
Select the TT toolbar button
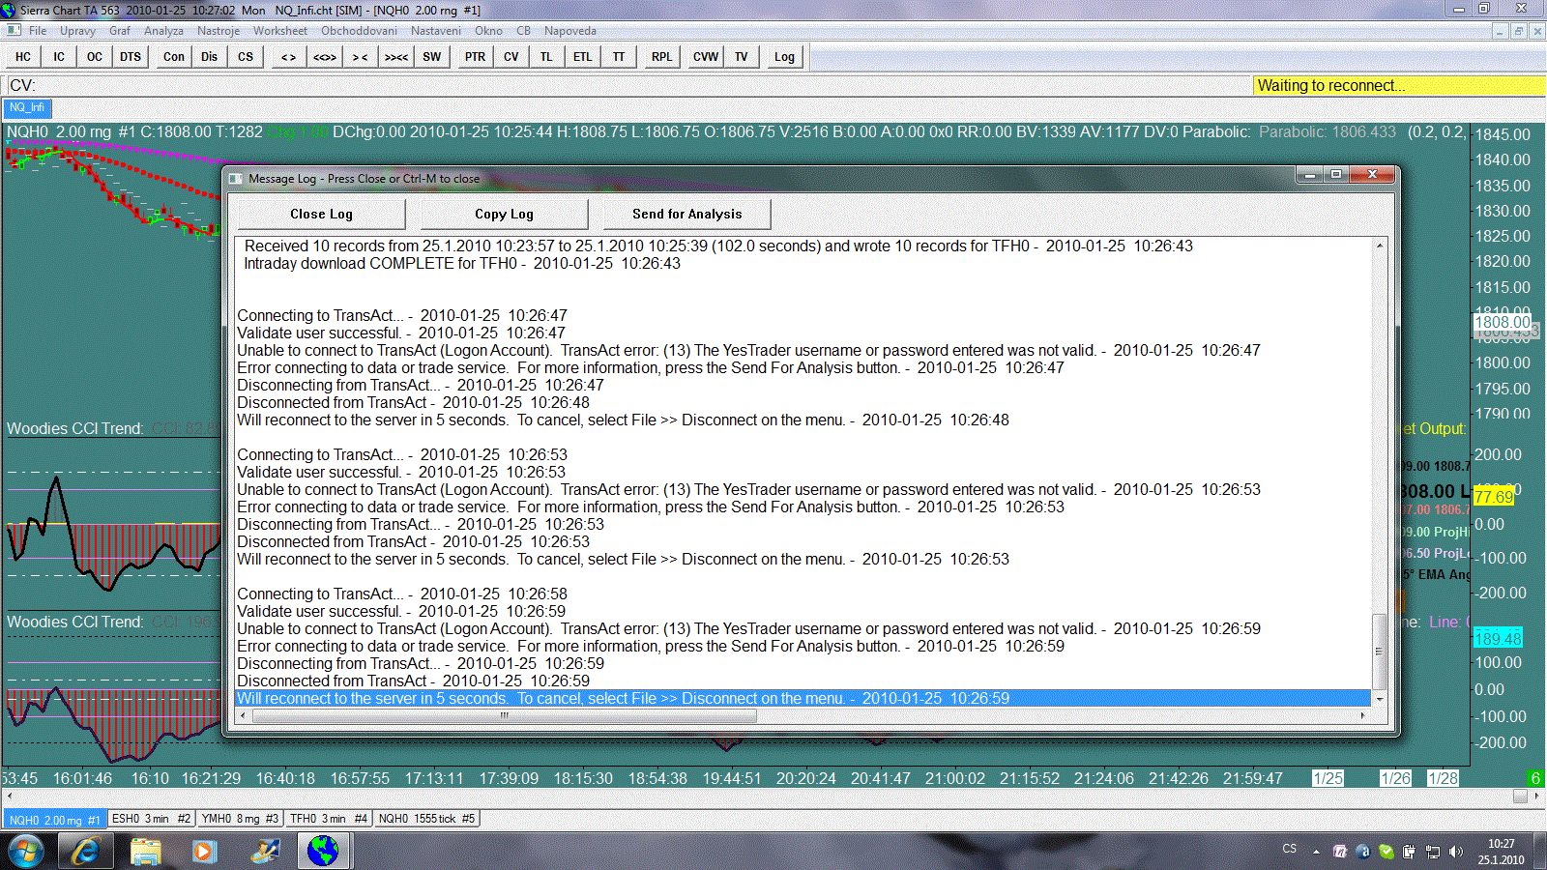pos(619,57)
